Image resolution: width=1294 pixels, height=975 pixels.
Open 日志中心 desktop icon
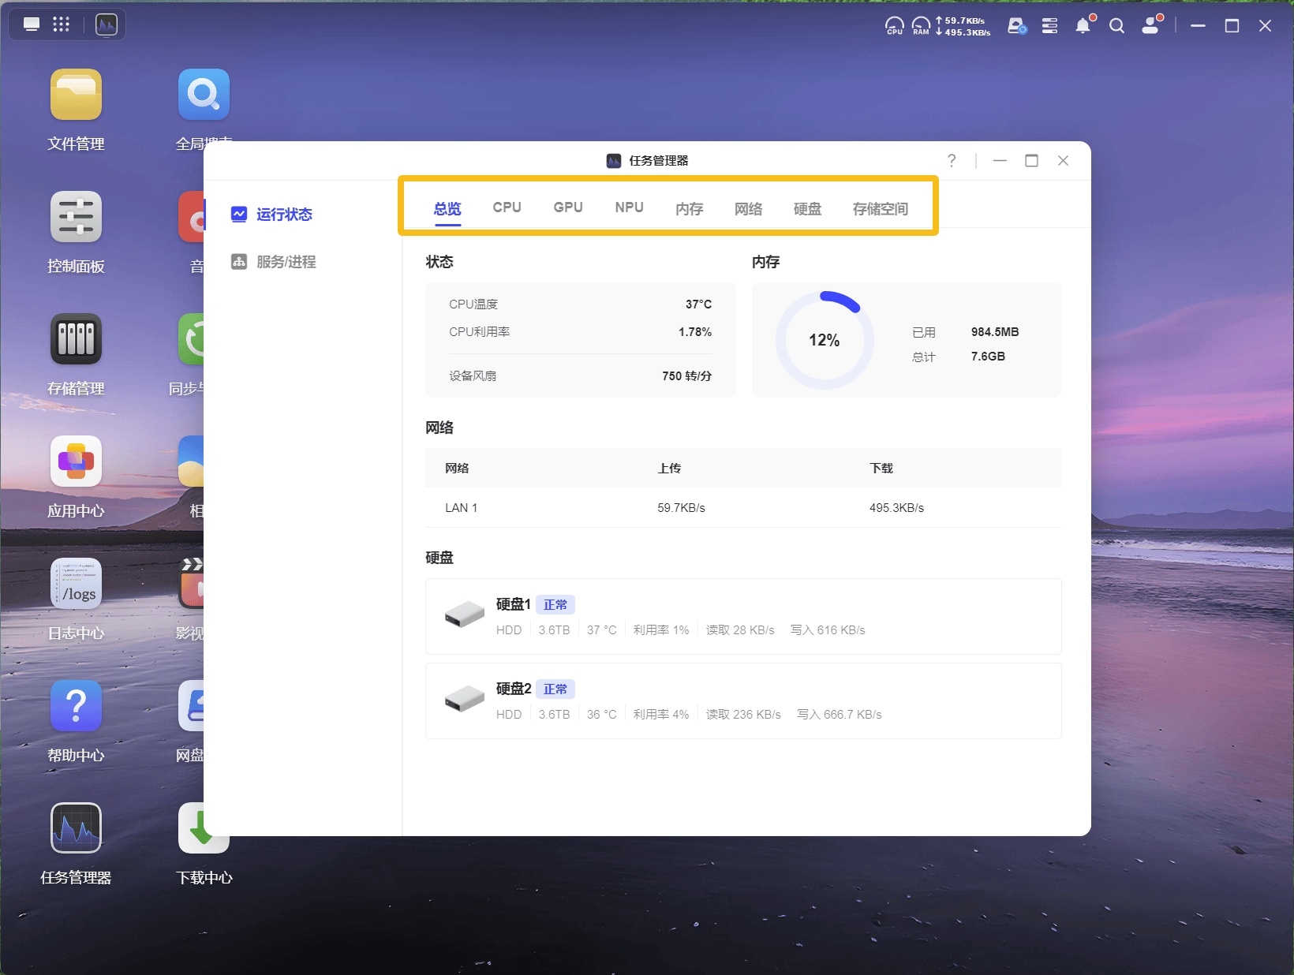point(76,584)
